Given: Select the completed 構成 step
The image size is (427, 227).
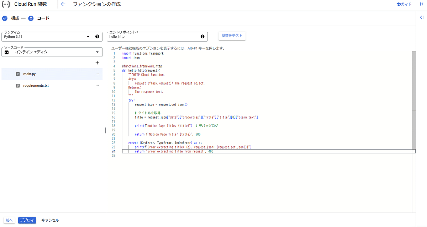Looking at the screenshot, I should tap(10, 18).
